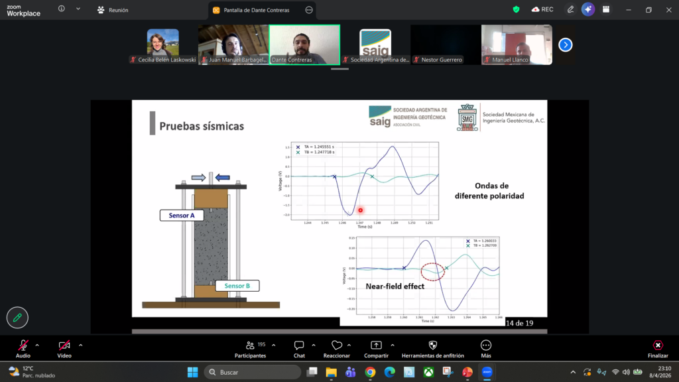The height and width of the screenshot is (382, 679).
Task: Expand video options chevron
Action: click(x=81, y=345)
